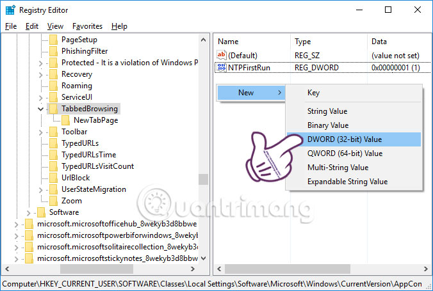Viewport: 433px width, 291px height.
Task: Choose Expandable String Value in submenu
Action: point(354,182)
